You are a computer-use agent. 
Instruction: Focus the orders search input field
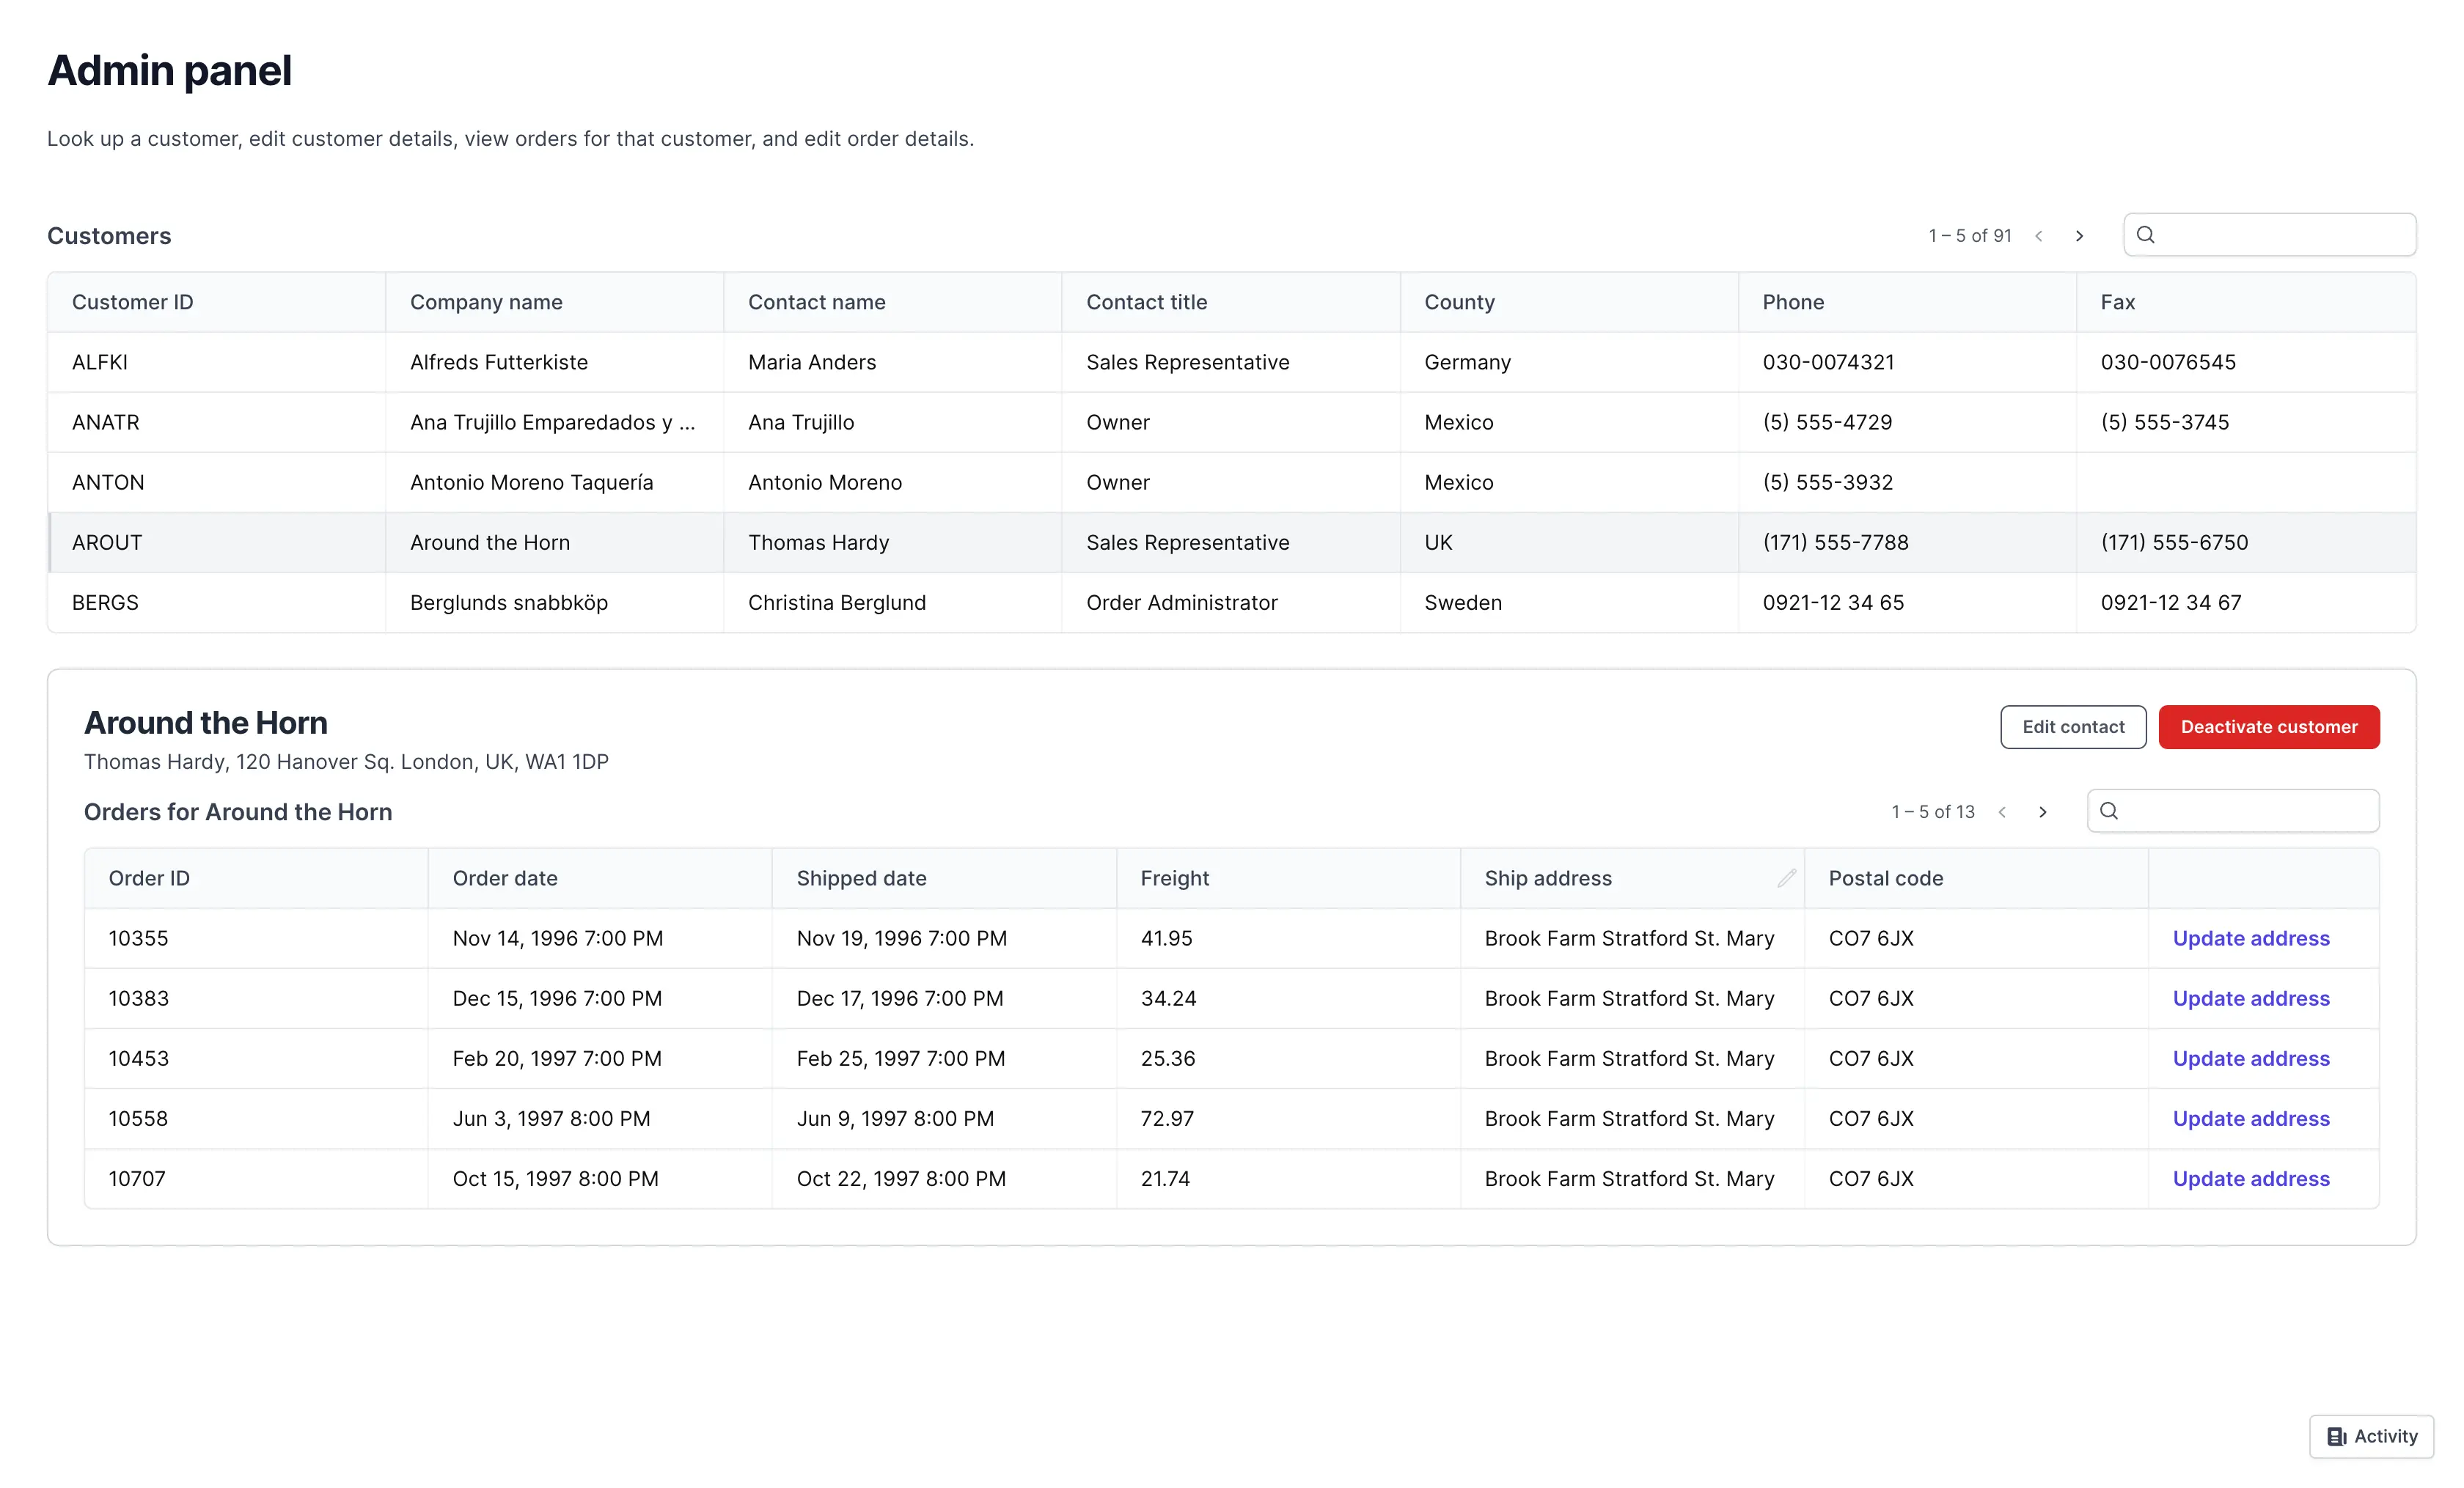pos(2233,811)
